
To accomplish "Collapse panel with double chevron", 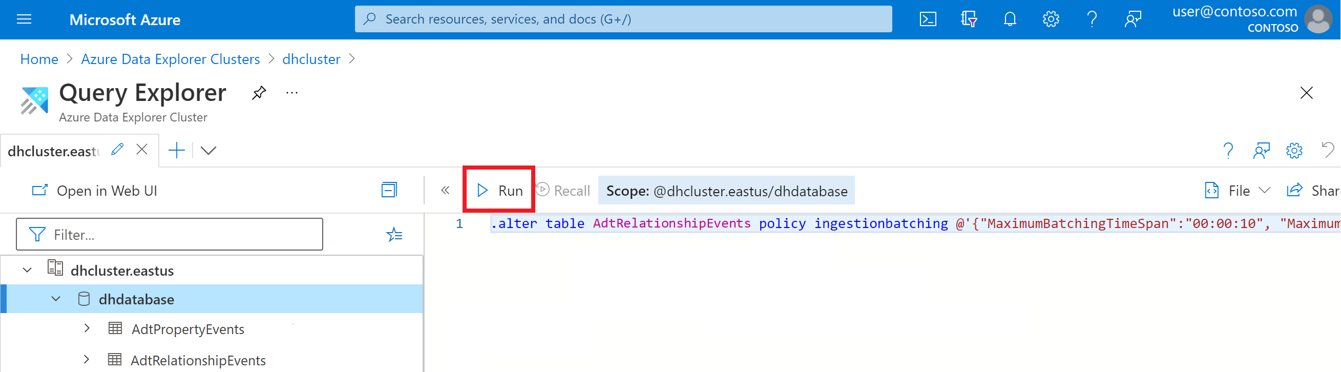I will pos(445,190).
